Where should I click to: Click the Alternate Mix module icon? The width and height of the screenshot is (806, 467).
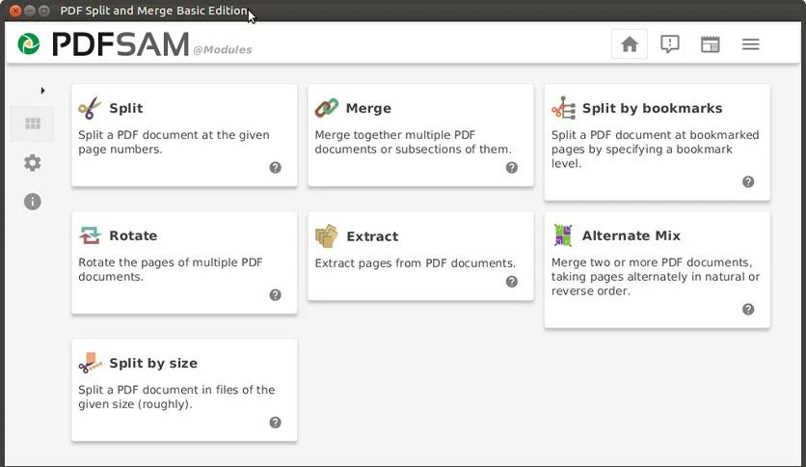[563, 235]
